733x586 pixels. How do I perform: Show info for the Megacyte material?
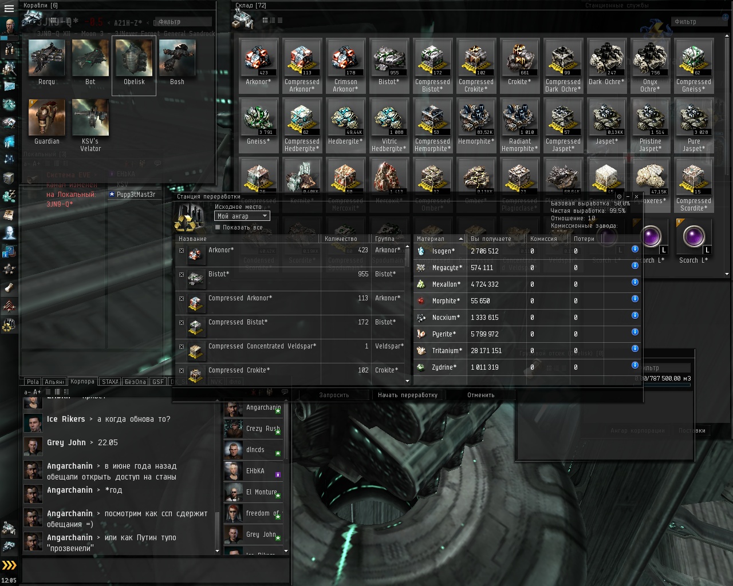click(x=635, y=266)
